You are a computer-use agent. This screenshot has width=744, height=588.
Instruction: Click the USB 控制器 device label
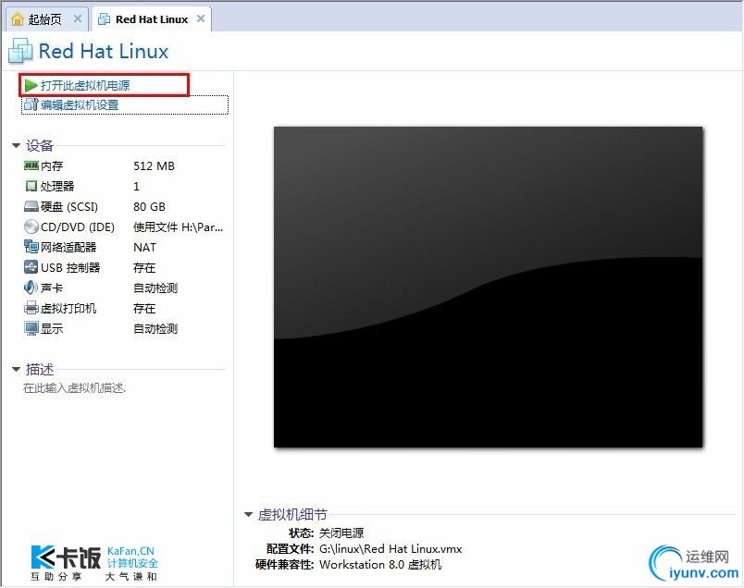pyautogui.click(x=70, y=267)
